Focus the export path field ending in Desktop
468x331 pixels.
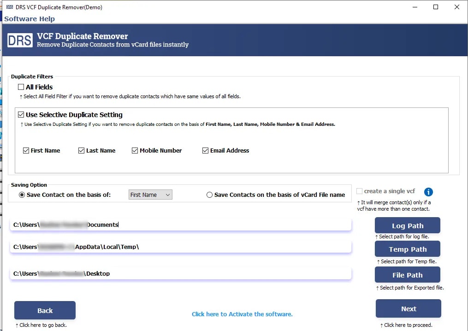coord(181,273)
